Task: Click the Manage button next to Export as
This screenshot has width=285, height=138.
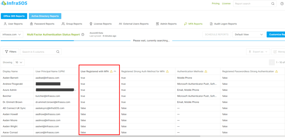Action: (x=278, y=52)
